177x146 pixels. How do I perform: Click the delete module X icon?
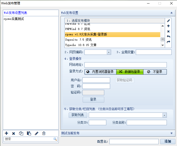pyautogui.click(x=168, y=31)
